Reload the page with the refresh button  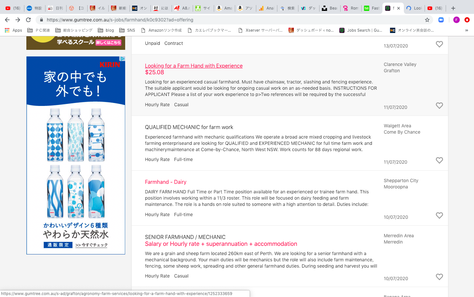click(28, 20)
